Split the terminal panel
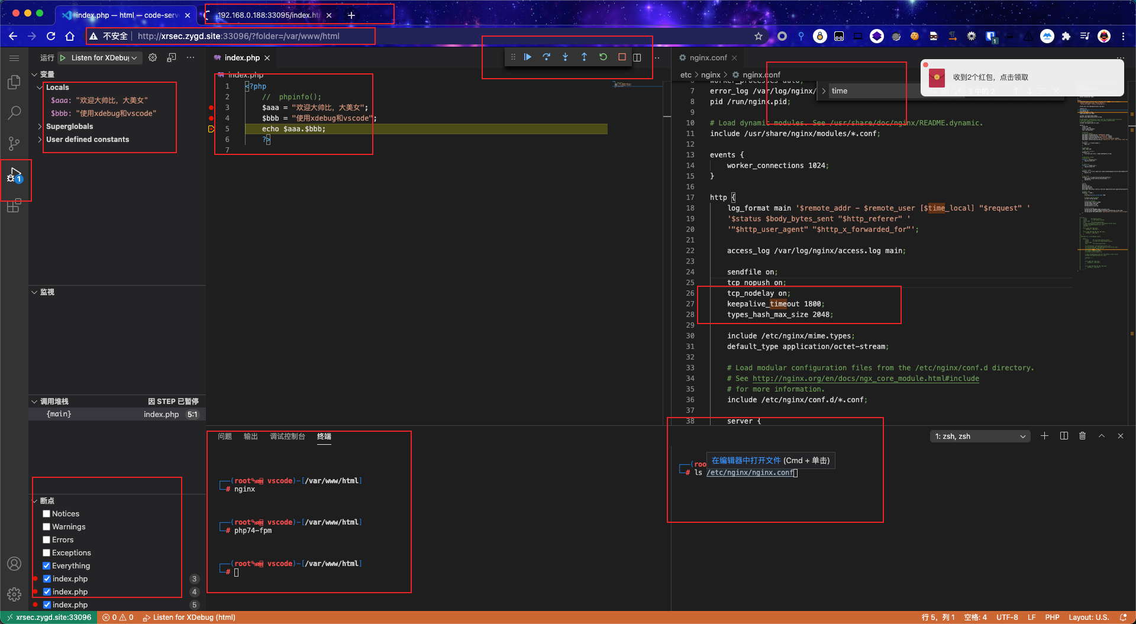1136x624 pixels. pos(1064,436)
